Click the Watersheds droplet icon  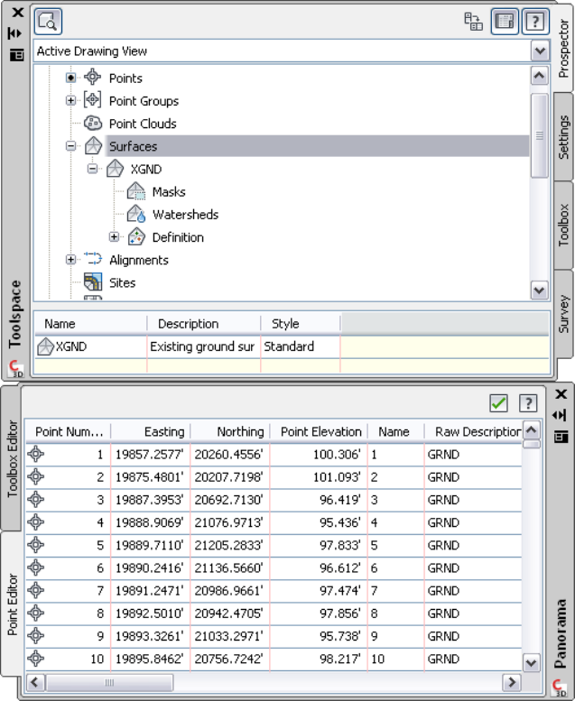coord(136,214)
